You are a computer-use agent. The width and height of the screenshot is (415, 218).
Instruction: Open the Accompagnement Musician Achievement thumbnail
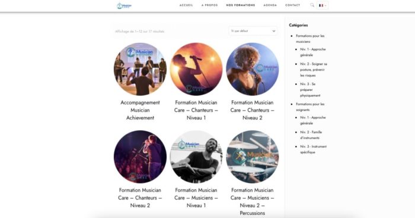pos(140,69)
